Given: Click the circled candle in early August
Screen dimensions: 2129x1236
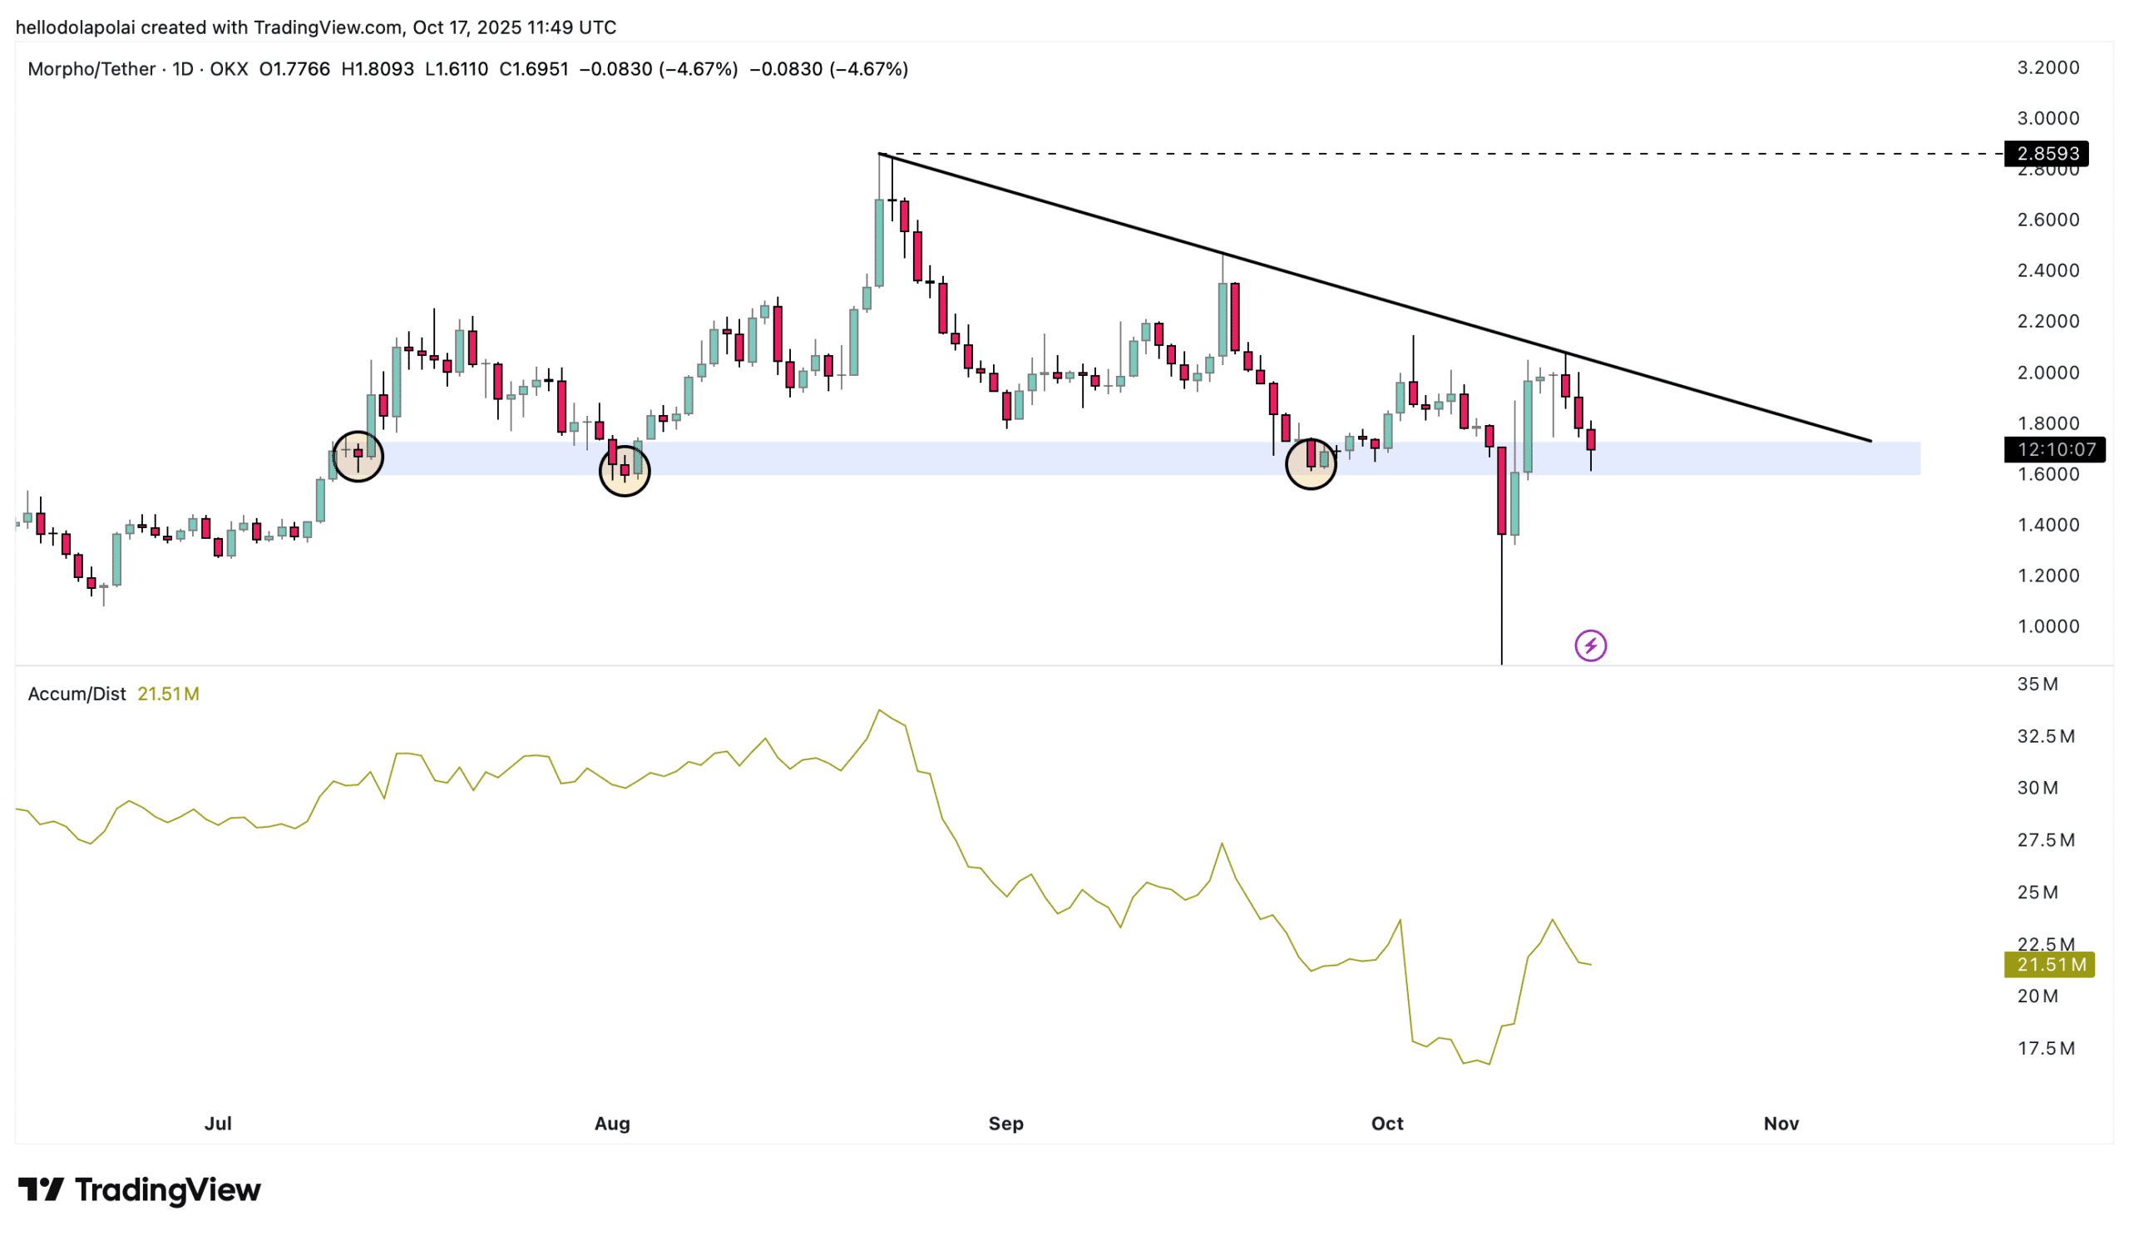Looking at the screenshot, I should pyautogui.click(x=625, y=471).
